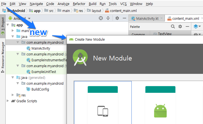Open the Code menu
The image size is (203, 124).
(x=50, y=4)
